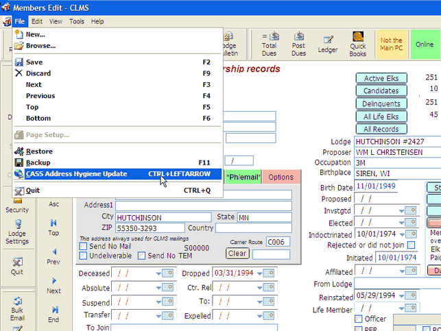Open Lodge Settings in the left sidebar

click(x=17, y=232)
